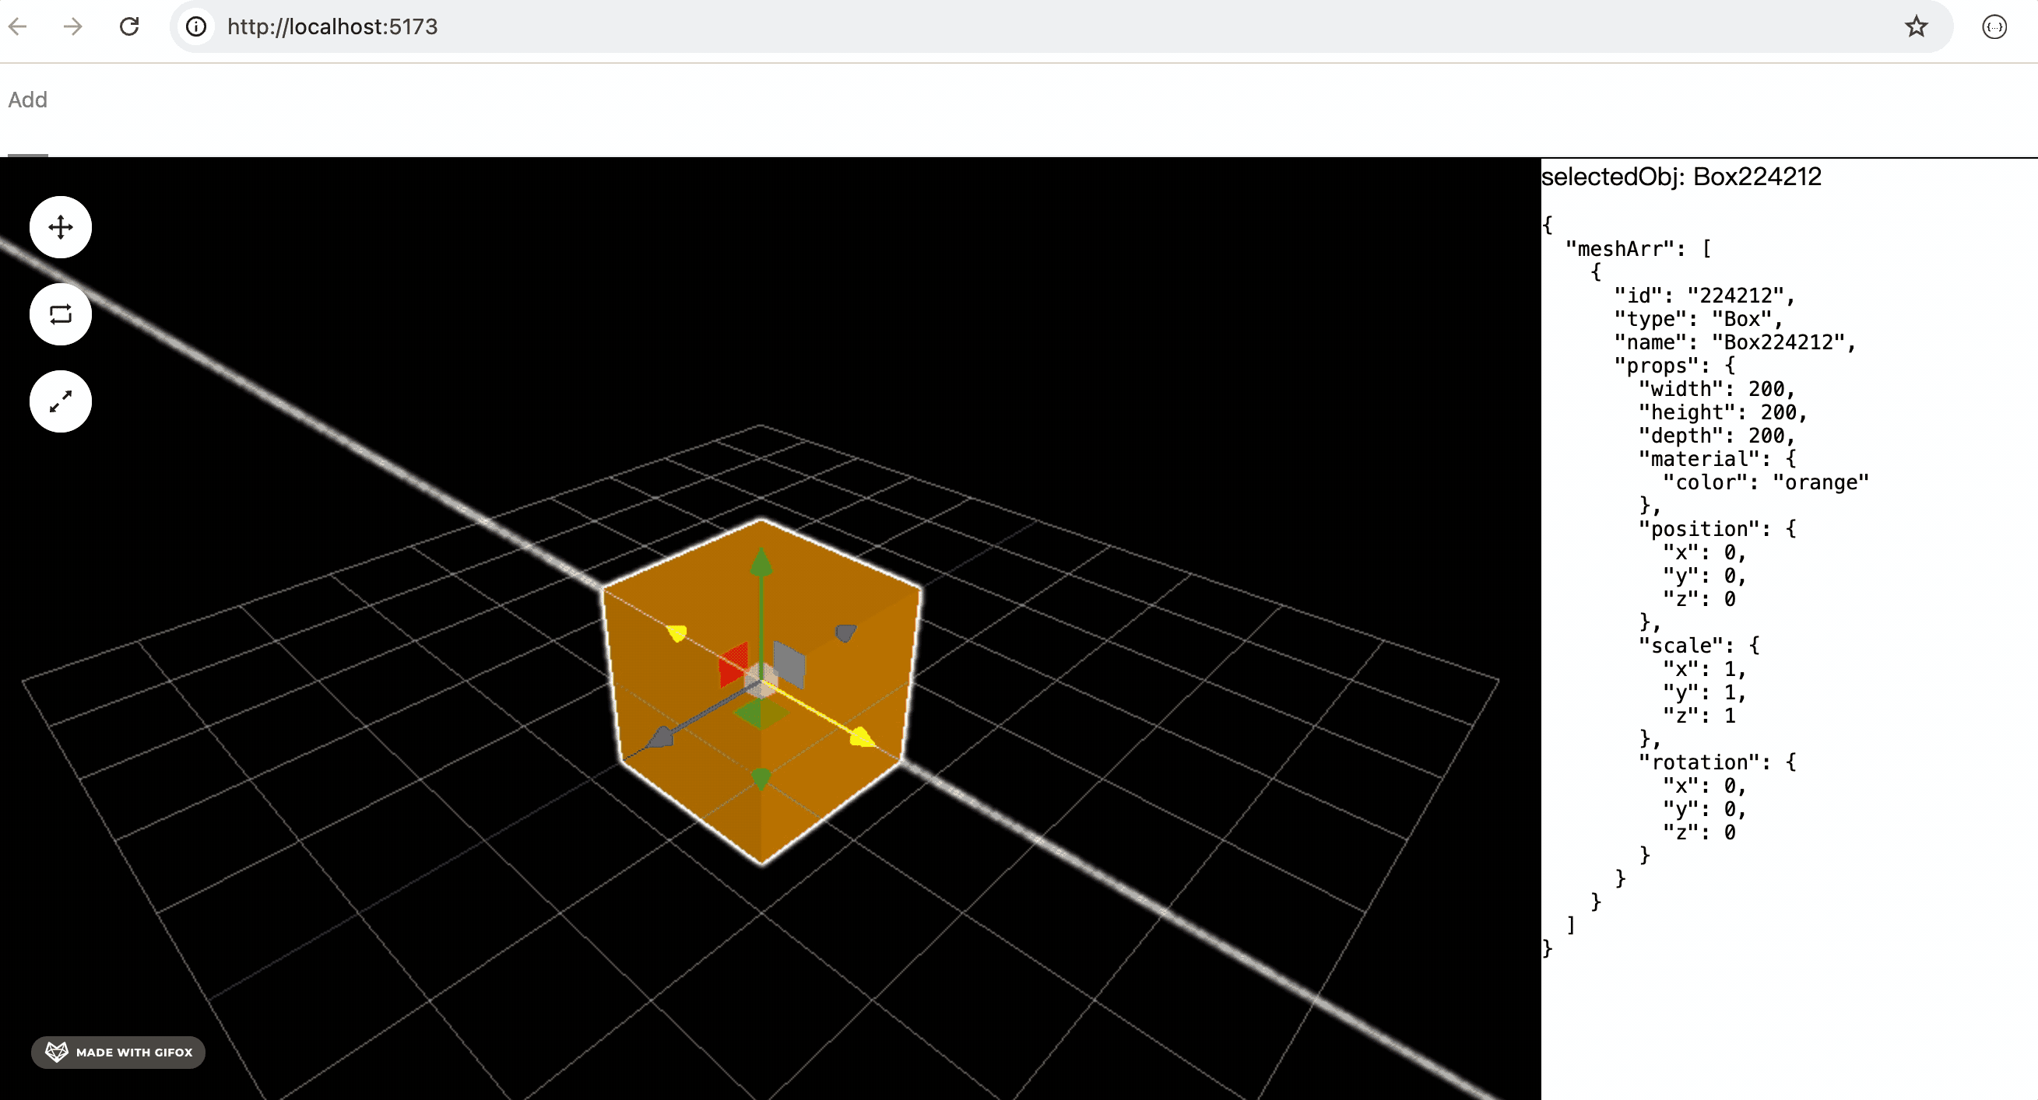Click the "type": "Box" line
The height and width of the screenshot is (1100, 2038).
coord(1698,319)
